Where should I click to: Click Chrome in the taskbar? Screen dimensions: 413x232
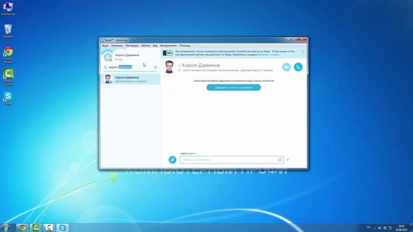[23, 227]
